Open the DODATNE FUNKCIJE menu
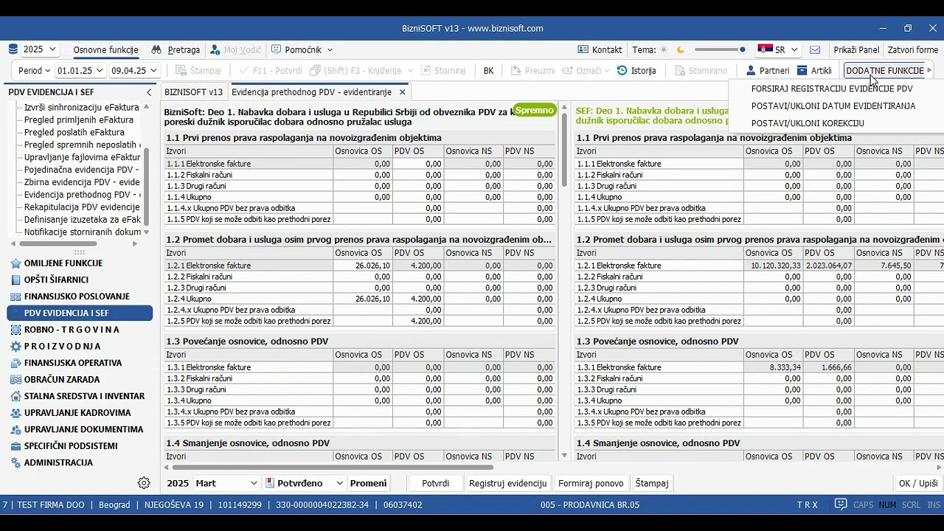Viewport: 944px width, 531px height. [x=885, y=70]
